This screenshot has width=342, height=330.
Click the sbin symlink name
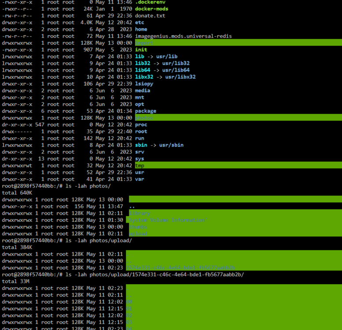point(141,145)
